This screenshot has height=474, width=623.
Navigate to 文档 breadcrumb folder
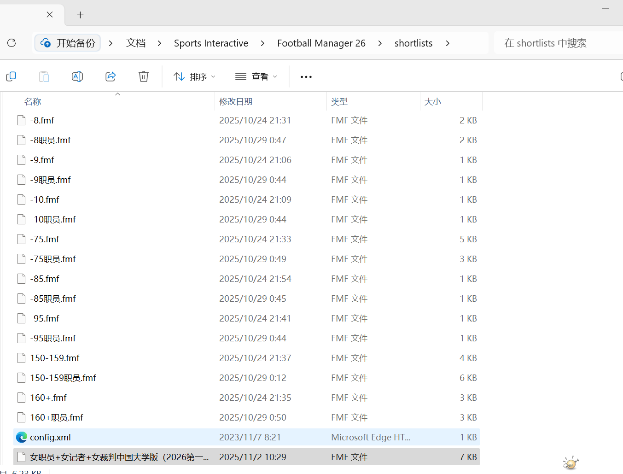[x=136, y=43]
